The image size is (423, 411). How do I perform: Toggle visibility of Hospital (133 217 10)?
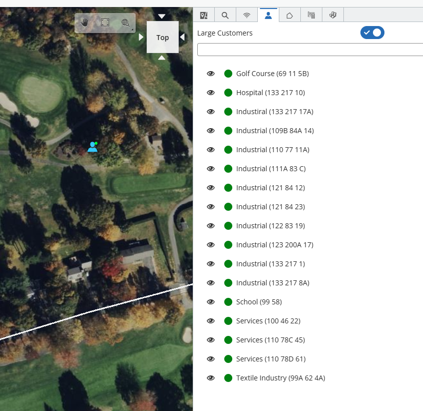point(211,93)
